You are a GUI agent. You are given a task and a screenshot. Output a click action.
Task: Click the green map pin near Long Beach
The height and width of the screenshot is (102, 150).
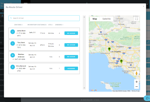click(121, 62)
